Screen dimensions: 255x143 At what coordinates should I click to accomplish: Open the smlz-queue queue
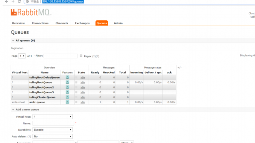pyautogui.click(x=37, y=102)
